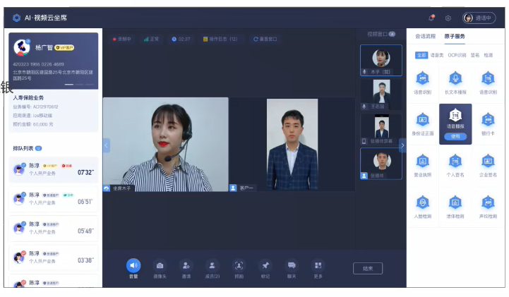Open the TTS 语音识别 service icon
The height and width of the screenshot is (297, 509).
pyautogui.click(x=489, y=78)
